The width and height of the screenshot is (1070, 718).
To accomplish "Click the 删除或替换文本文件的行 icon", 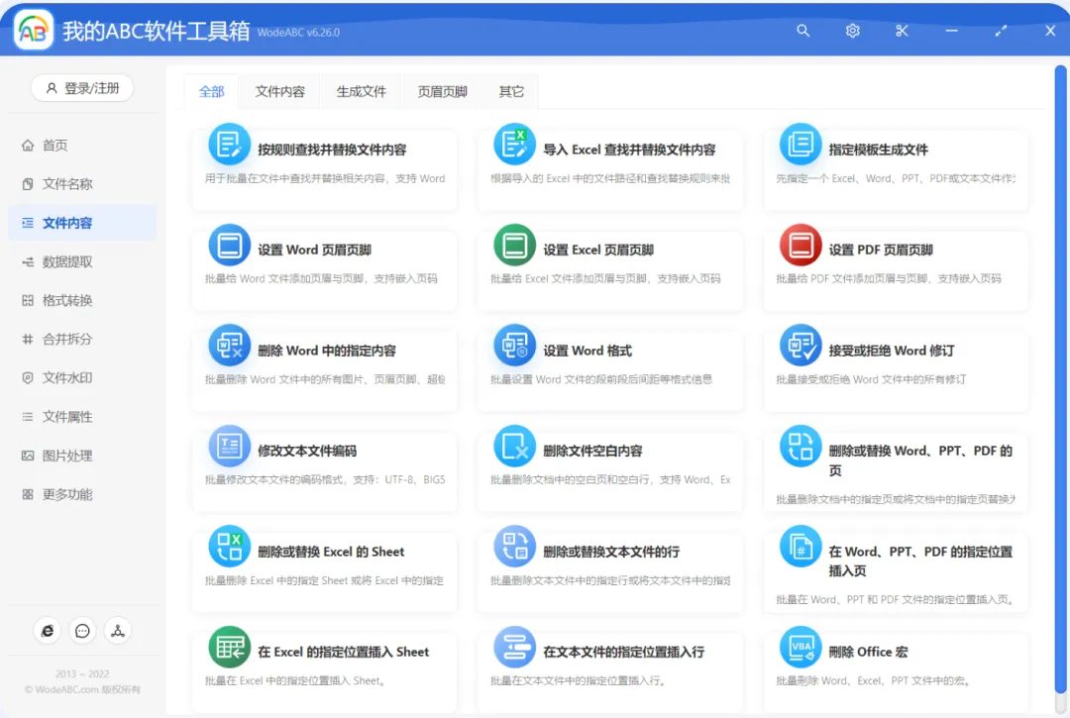I will (x=514, y=546).
